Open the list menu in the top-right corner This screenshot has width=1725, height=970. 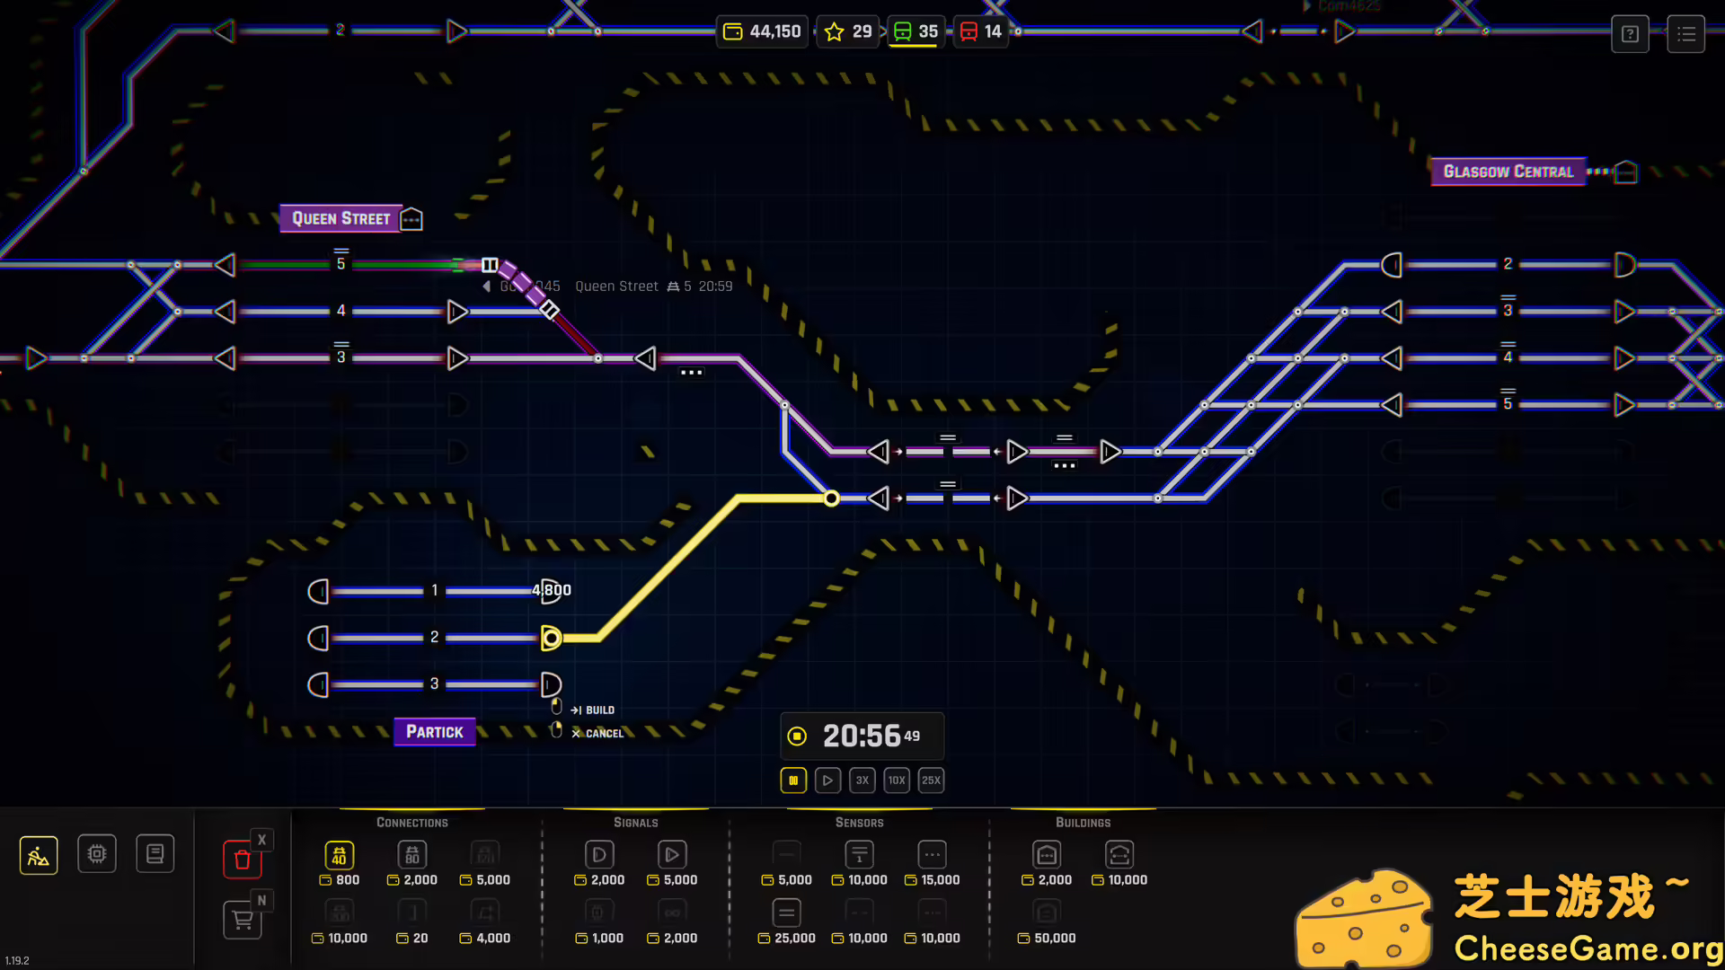click(x=1686, y=33)
